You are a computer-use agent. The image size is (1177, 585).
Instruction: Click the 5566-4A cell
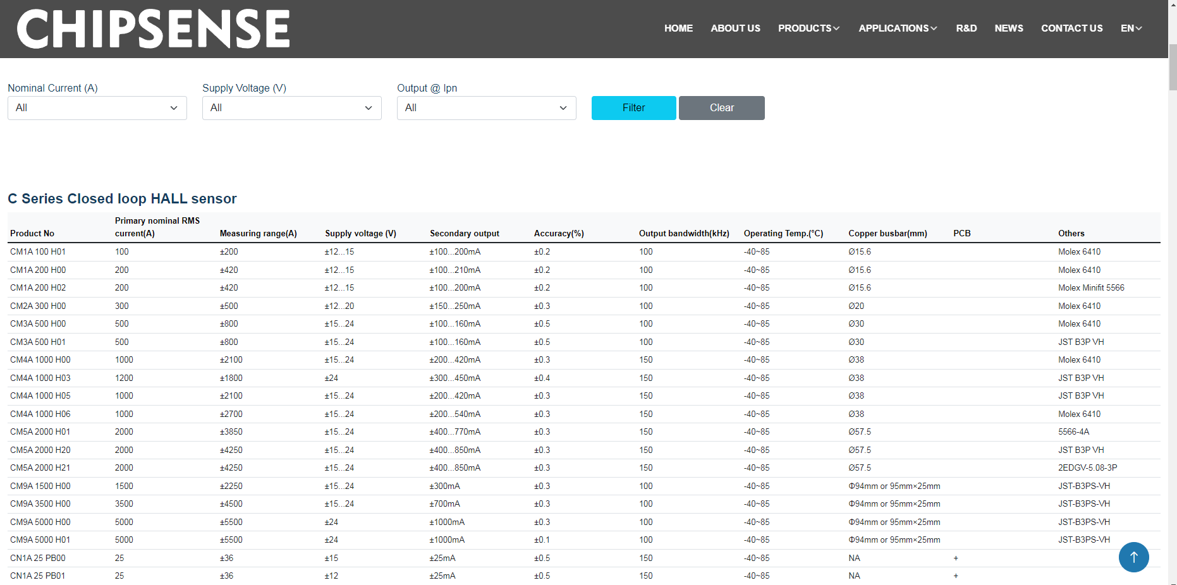tap(1073, 431)
